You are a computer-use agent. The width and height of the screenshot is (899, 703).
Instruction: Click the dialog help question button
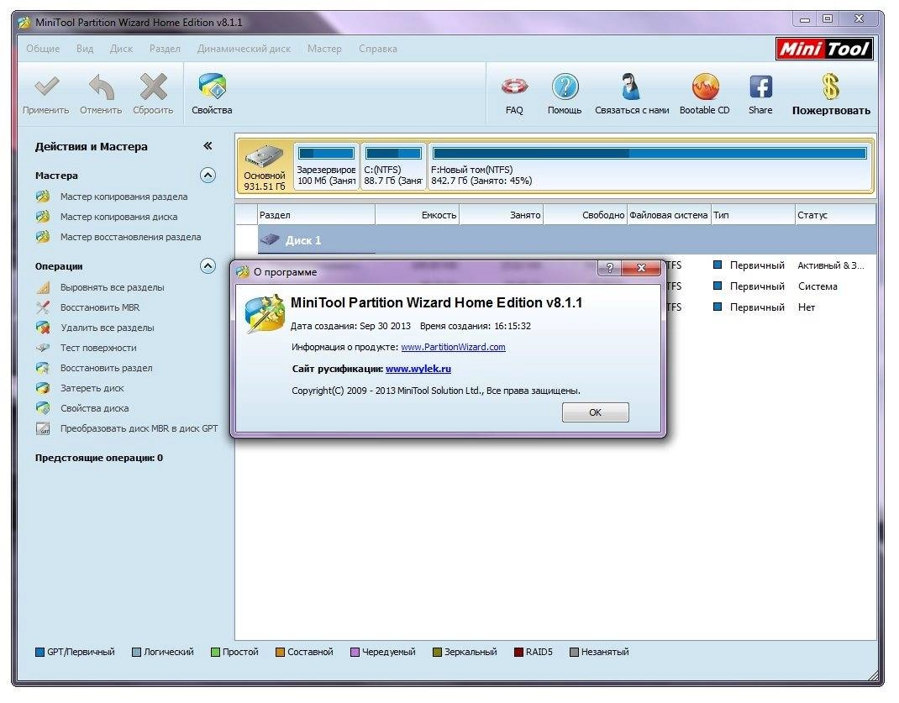(609, 268)
